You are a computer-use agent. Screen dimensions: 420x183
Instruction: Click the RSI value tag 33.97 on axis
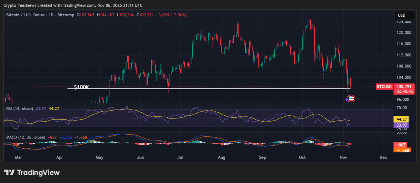tap(401, 125)
